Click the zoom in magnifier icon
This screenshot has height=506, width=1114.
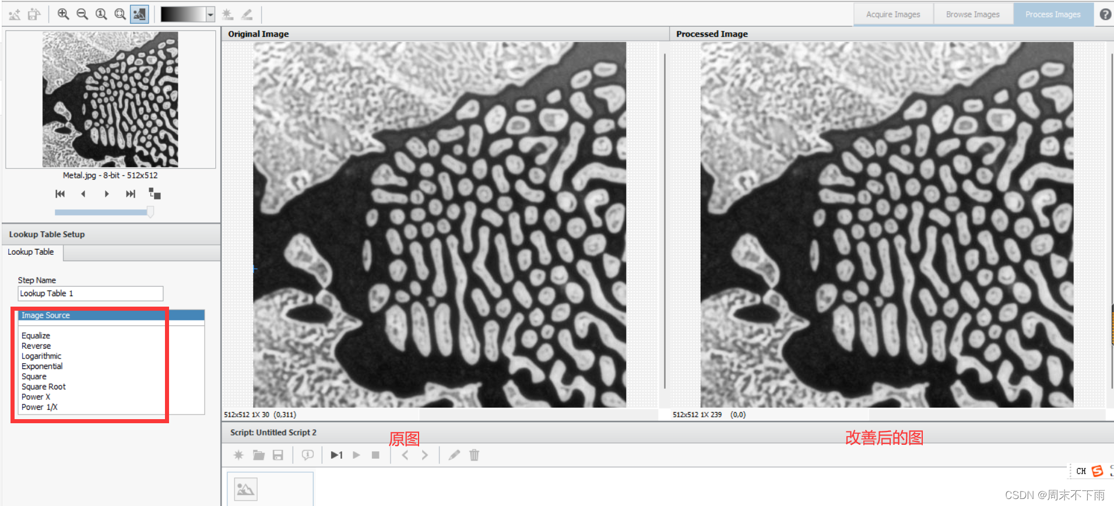coord(63,14)
